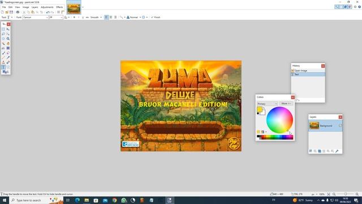Select the Rectangle Select tool
This screenshot has width=362, height=204.
tap(3, 29)
